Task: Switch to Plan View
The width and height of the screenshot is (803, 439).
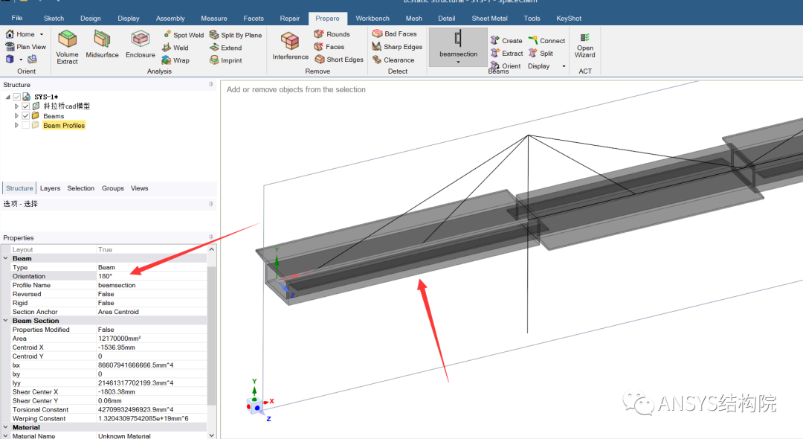Action: 25,47
